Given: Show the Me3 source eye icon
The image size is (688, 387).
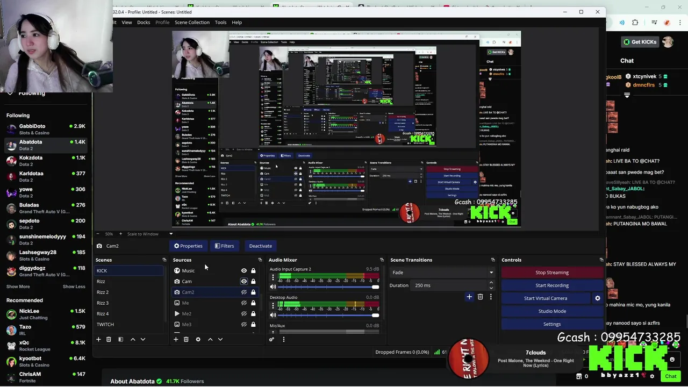Looking at the screenshot, I should coord(244,324).
